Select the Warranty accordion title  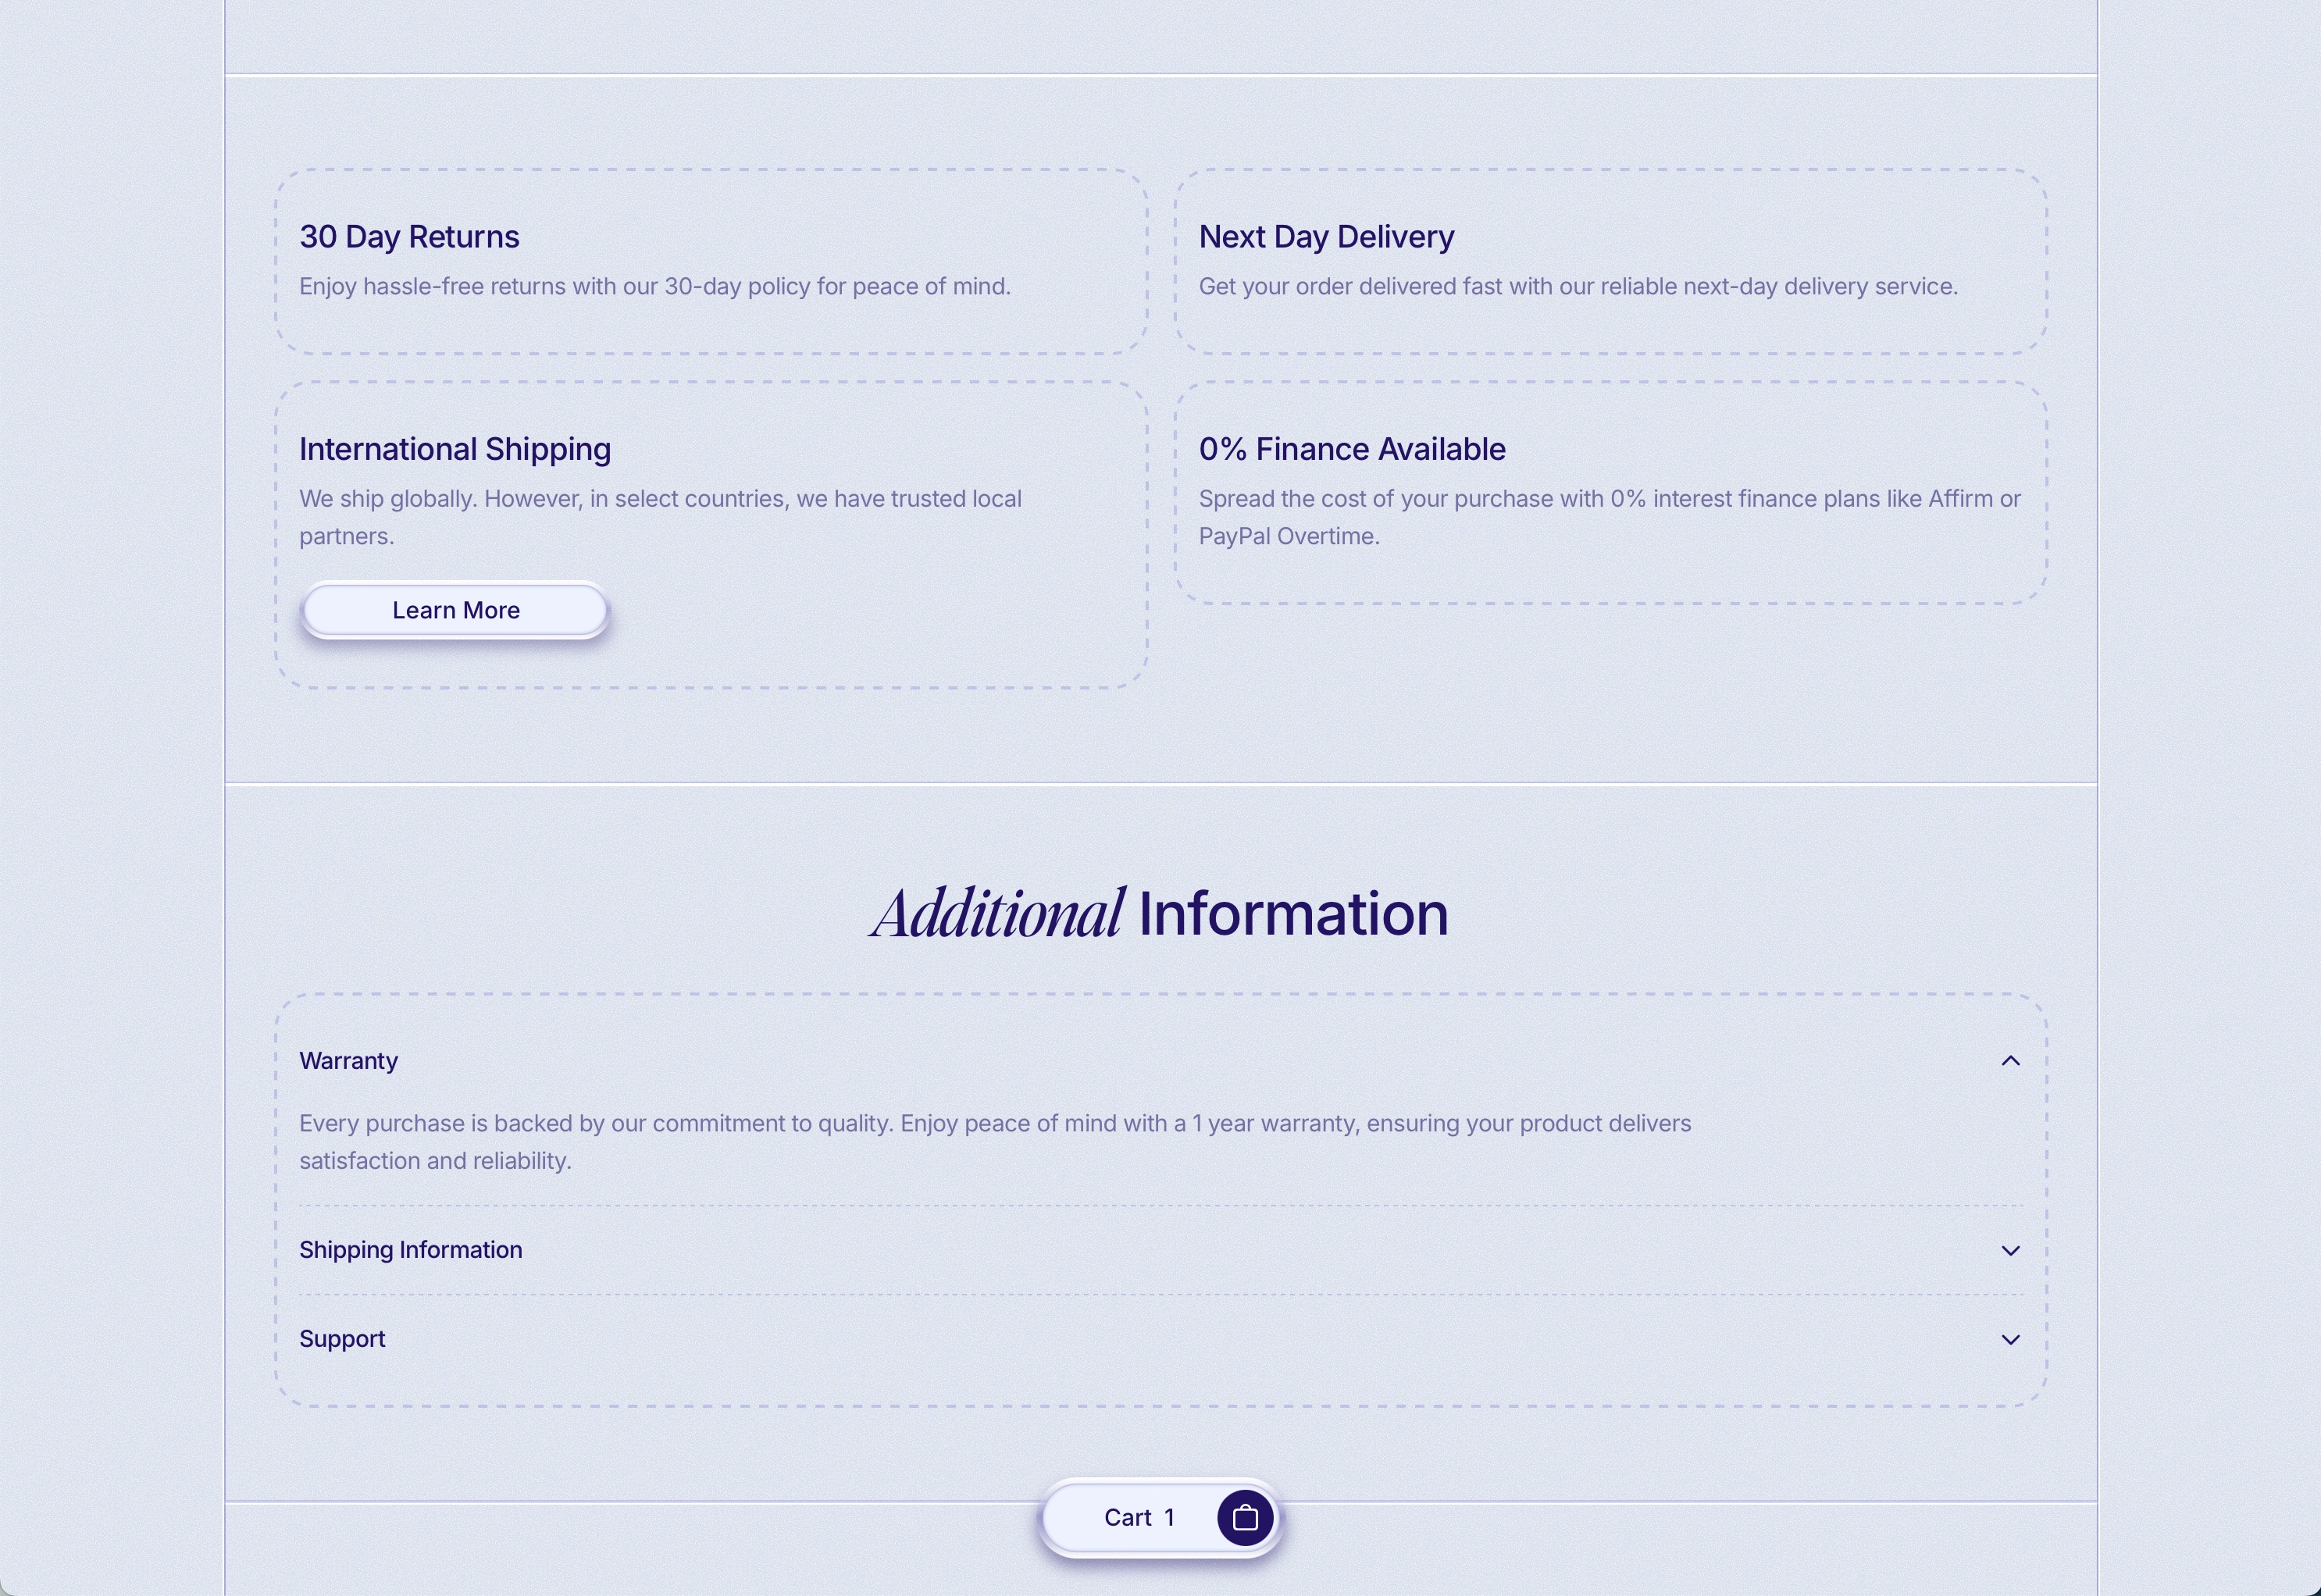pos(348,1060)
